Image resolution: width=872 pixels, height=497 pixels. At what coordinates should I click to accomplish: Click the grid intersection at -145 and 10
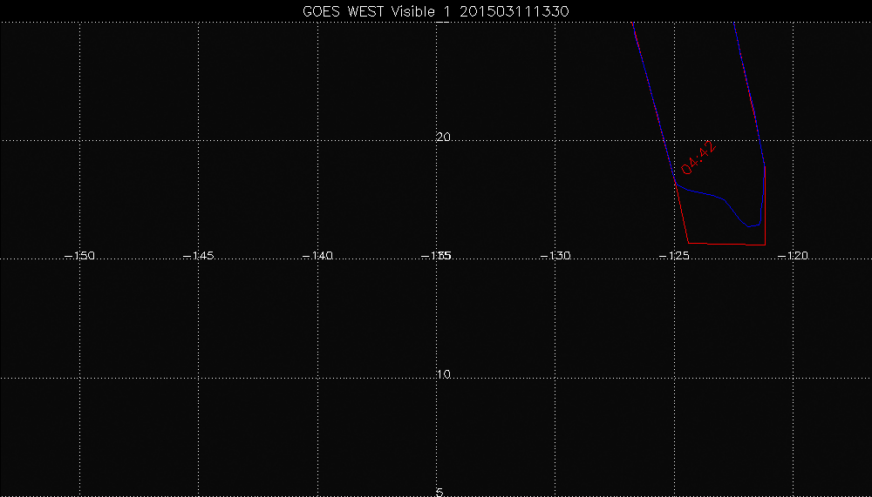click(x=200, y=378)
